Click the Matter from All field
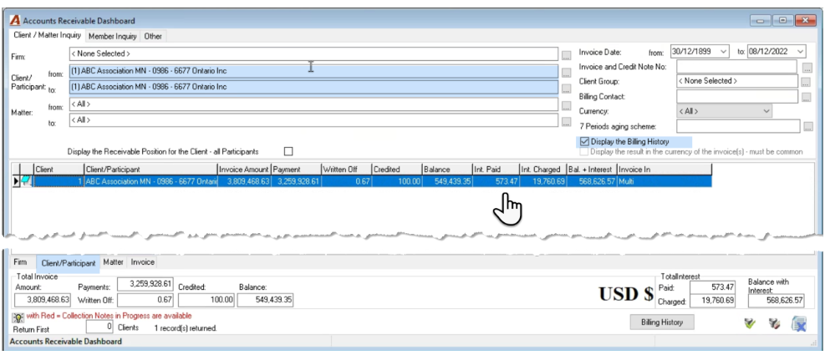The width and height of the screenshot is (830, 355). tap(313, 104)
